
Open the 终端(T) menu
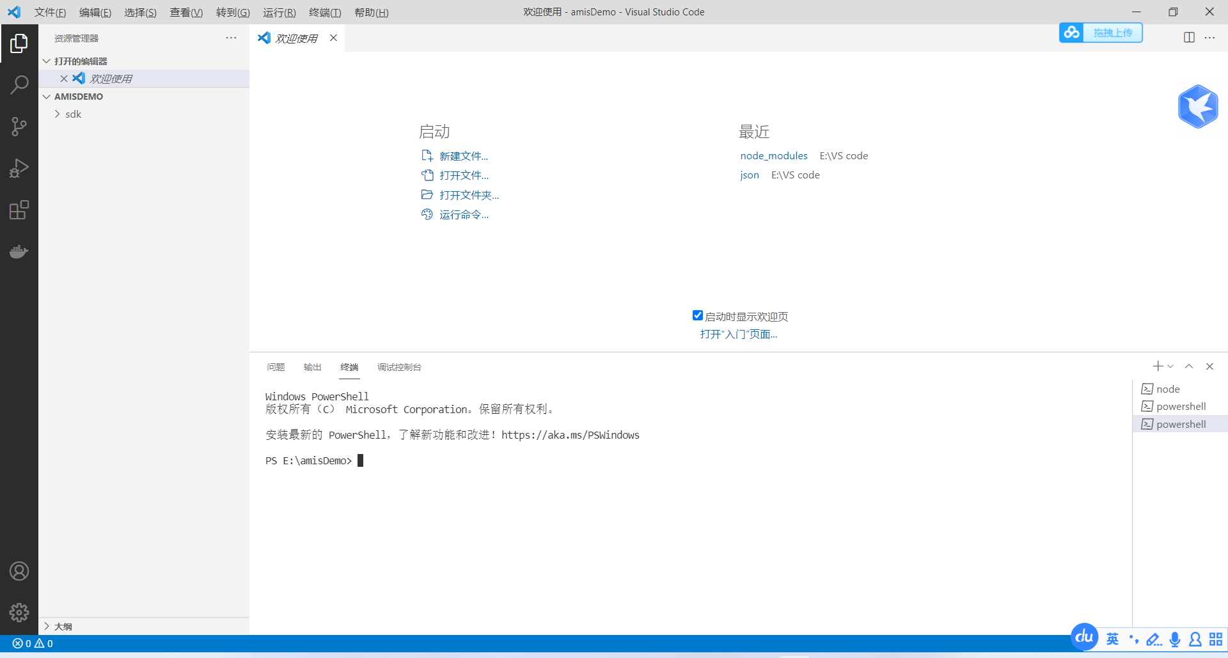point(325,12)
